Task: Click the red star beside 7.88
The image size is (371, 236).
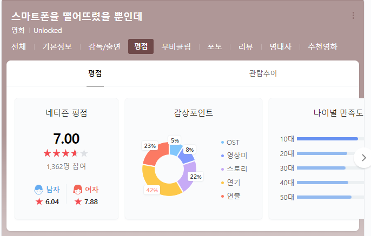Action: pyautogui.click(x=78, y=202)
